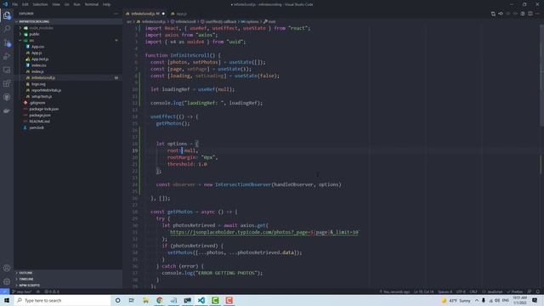This screenshot has height=306, width=544.
Task: Click the split editor icon in the editor title bar
Action: click(x=530, y=14)
